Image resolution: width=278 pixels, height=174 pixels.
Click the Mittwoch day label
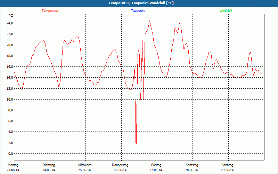[x=85, y=165]
